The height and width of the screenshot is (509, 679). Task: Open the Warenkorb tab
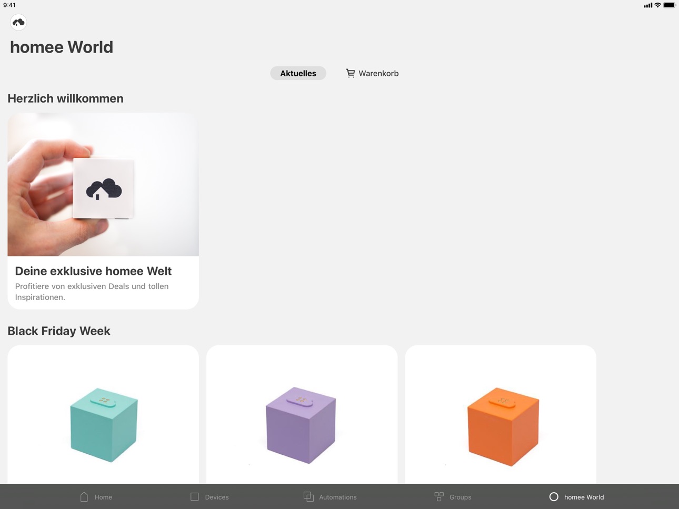[372, 73]
